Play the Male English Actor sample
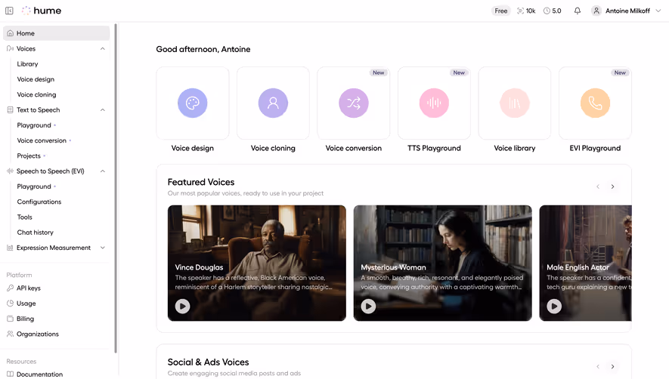The image size is (669, 379). click(554, 306)
